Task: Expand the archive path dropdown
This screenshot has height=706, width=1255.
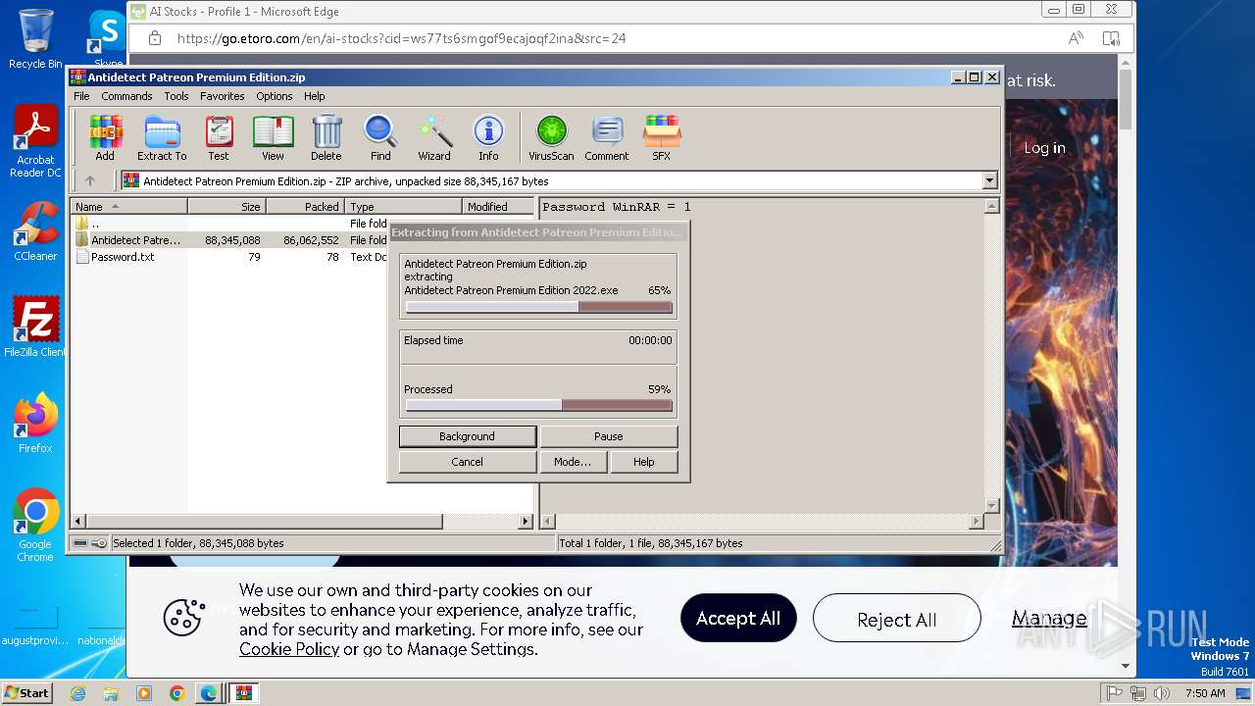Action: (x=989, y=180)
